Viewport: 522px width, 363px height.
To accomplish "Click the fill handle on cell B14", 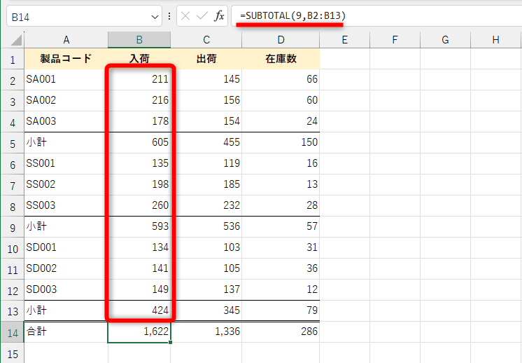I will tap(171, 342).
